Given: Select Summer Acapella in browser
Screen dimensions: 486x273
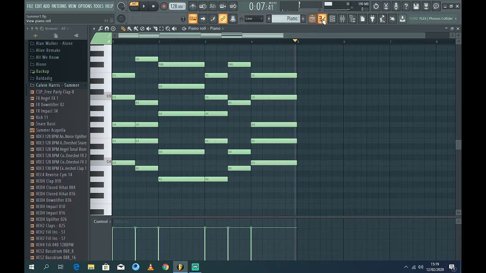Looking at the screenshot, I should coord(50,130).
